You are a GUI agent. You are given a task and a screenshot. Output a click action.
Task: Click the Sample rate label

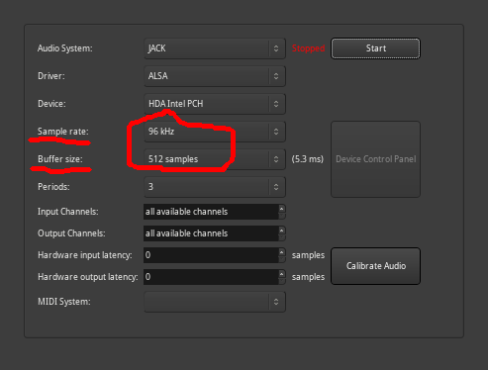(63, 132)
